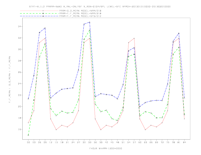This screenshot has width=201, height=155.
Task: Click x-axis forecast hour label 72
Action: (x=162, y=142)
